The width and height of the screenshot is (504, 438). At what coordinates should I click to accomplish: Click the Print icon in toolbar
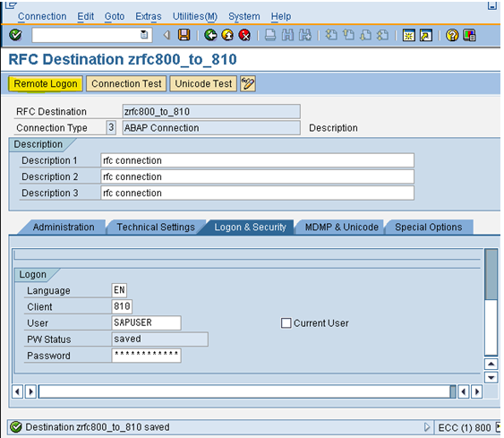click(x=270, y=35)
